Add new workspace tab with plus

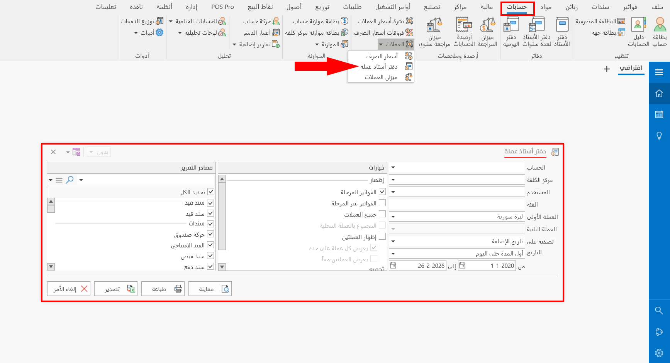click(x=607, y=69)
